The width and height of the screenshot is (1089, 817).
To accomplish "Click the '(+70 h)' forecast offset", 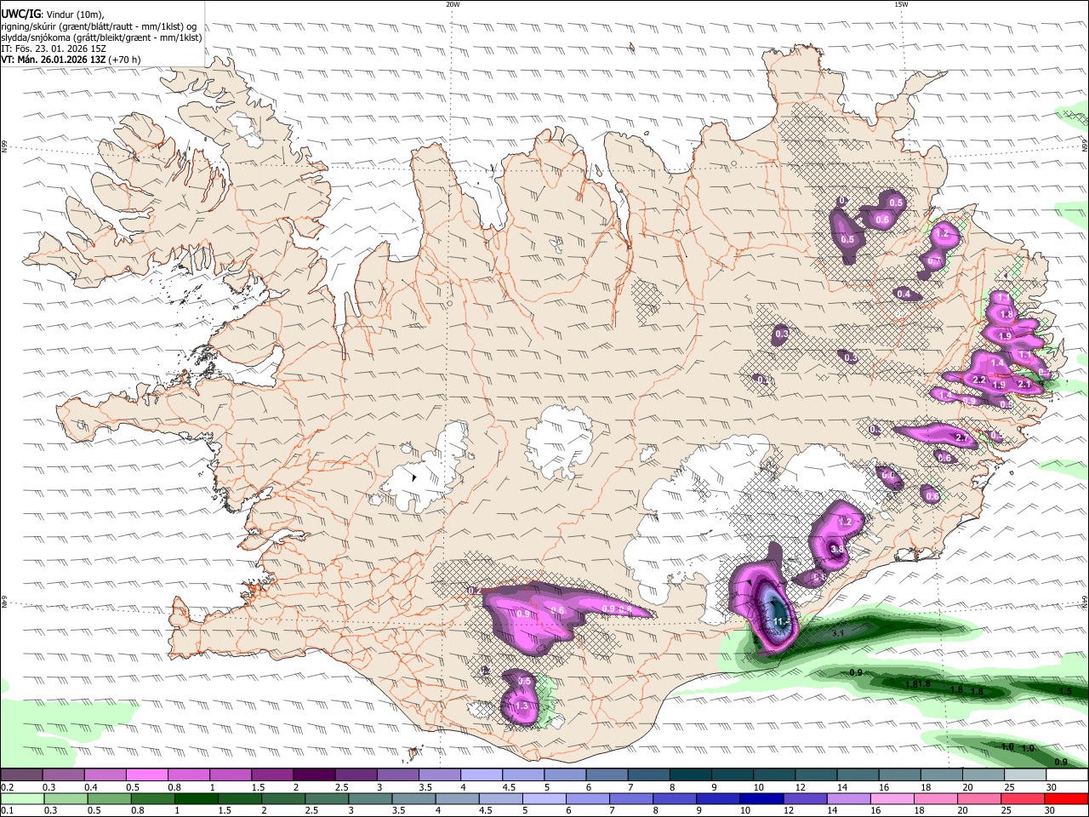I will pyautogui.click(x=124, y=60).
